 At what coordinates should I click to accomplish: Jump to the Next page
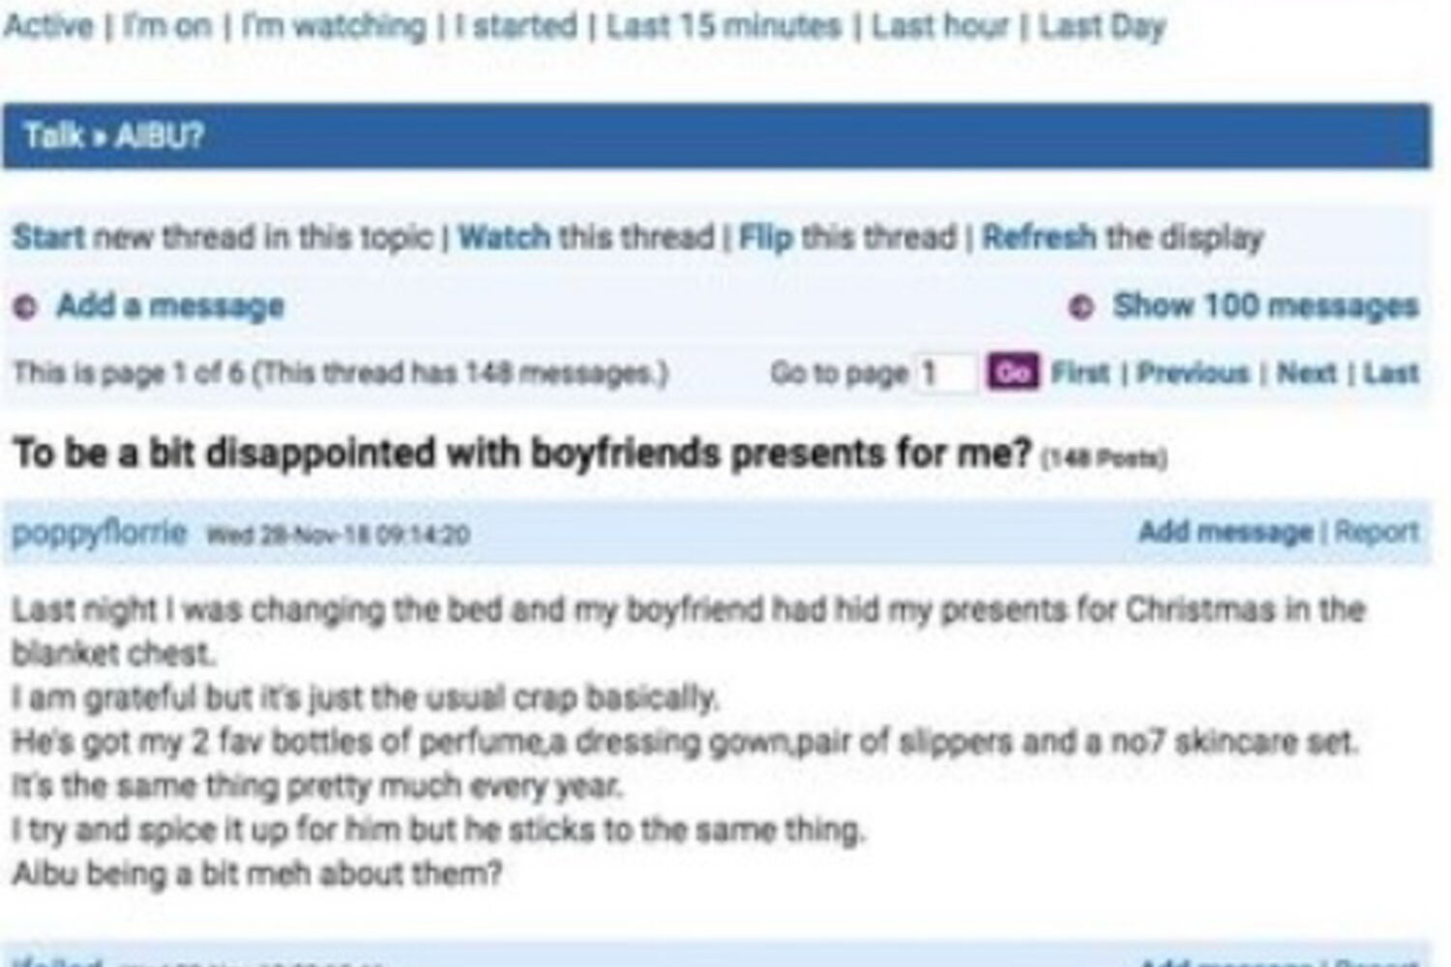pyautogui.click(x=1306, y=373)
